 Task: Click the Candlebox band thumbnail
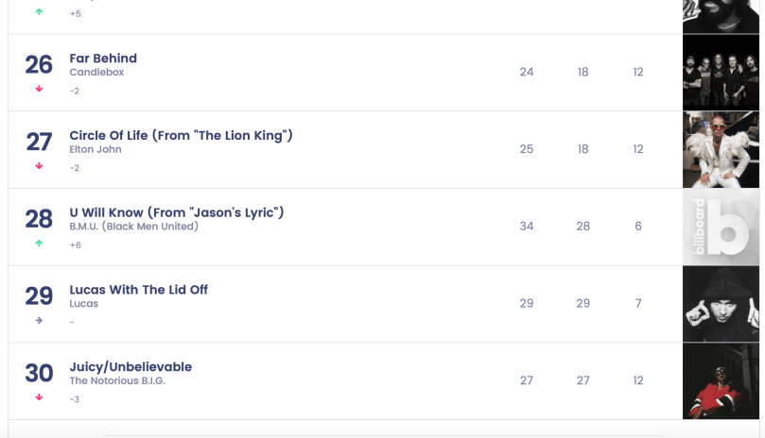(x=721, y=73)
